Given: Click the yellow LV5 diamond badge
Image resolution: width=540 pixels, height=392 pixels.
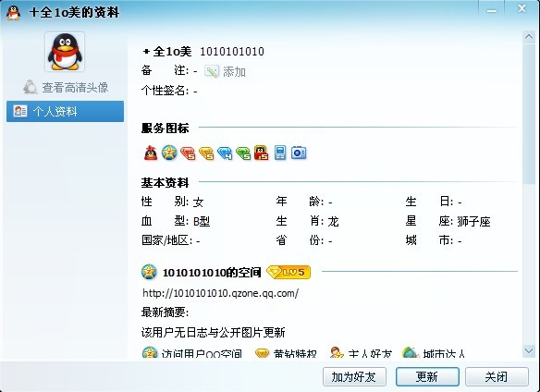Looking at the screenshot, I should 288,272.
